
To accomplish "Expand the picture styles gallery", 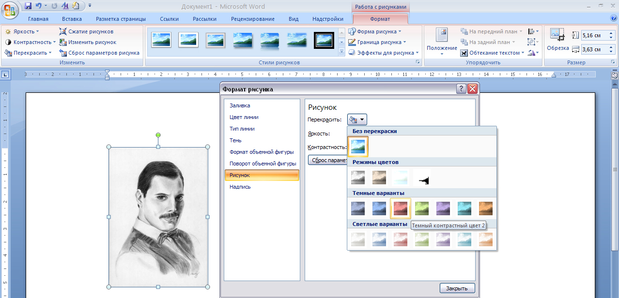I will pyautogui.click(x=341, y=52).
